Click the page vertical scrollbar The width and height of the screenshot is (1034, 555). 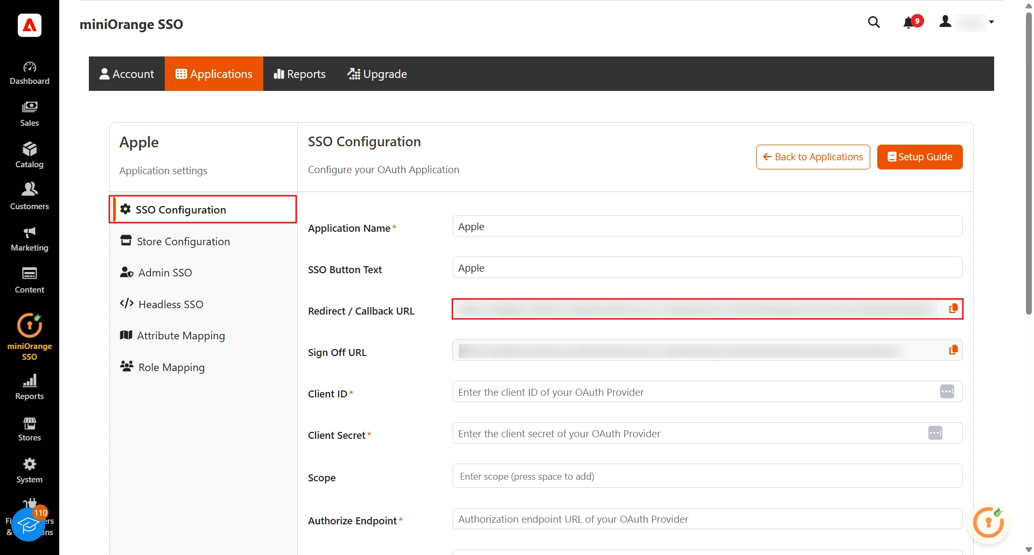tap(1029, 163)
